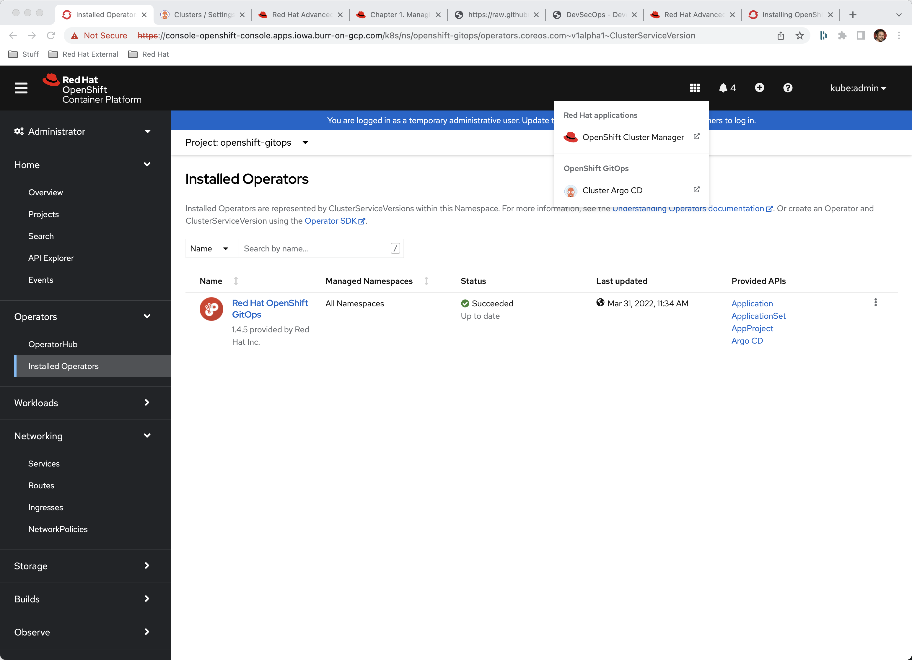Viewport: 912px width, 660px height.
Task: Click the plus import YAML icon
Action: (759, 88)
